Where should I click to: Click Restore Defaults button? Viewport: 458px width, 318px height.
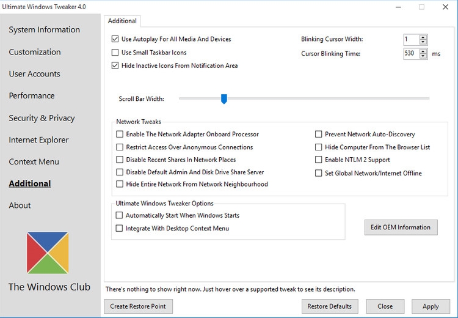330,306
